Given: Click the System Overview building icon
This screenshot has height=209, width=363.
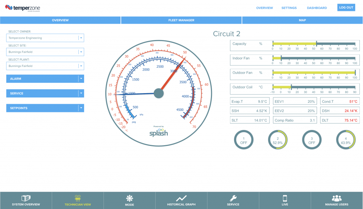Looking at the screenshot, I should click(26, 198).
